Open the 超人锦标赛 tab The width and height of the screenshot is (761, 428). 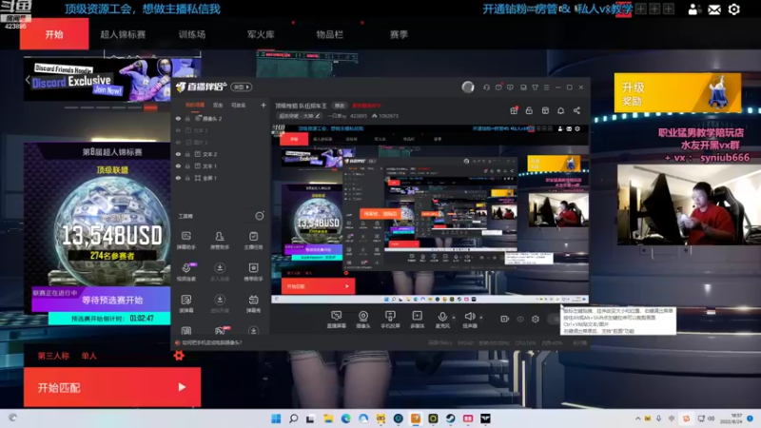123,34
